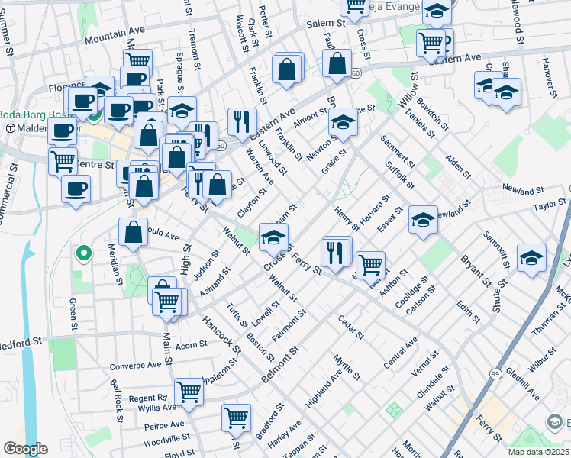Viewport: 571px width, 458px height.
Task: Select the school marker near Almont St
Action: coord(343,122)
